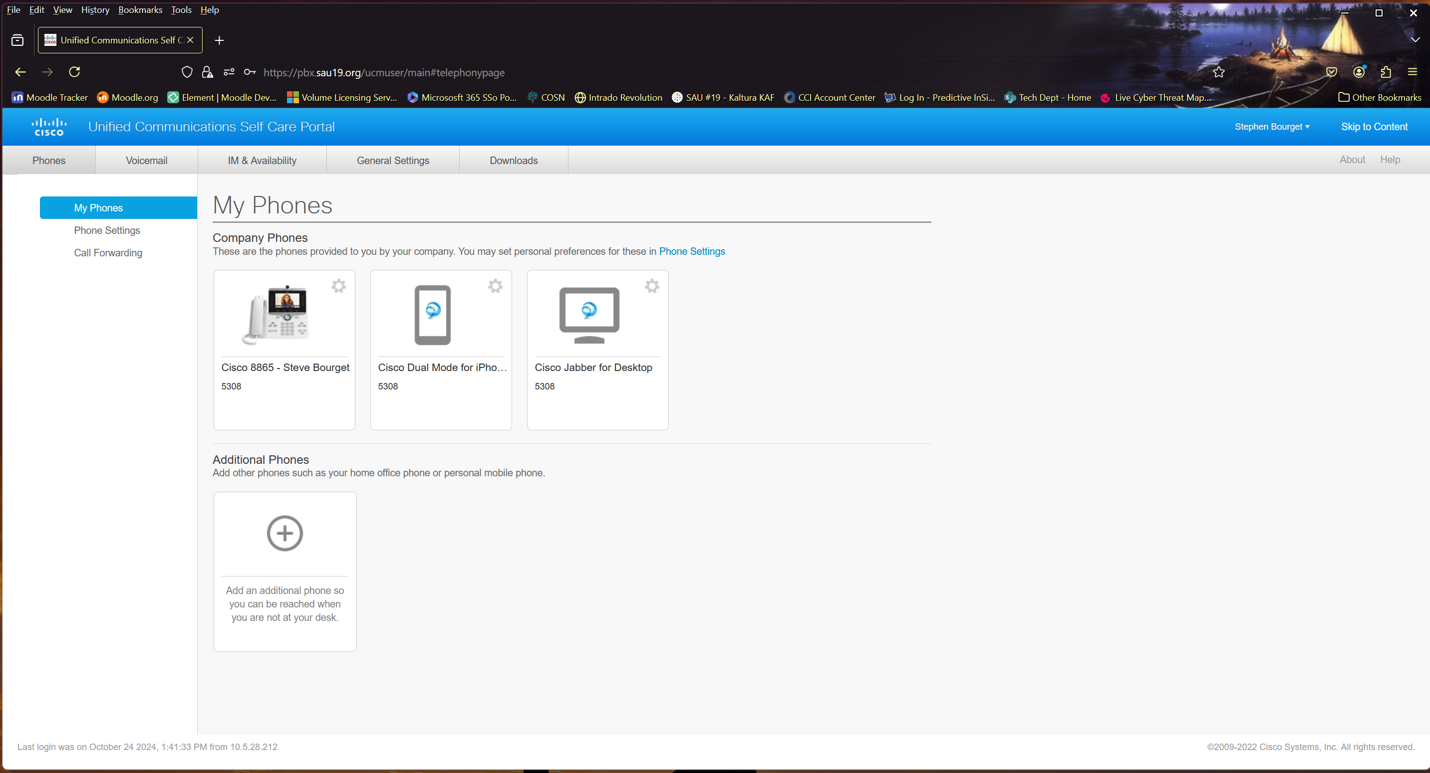Viewport: 1430px width, 773px height.
Task: Open gear menu on Cisco Dual Mode card
Action: click(x=495, y=286)
